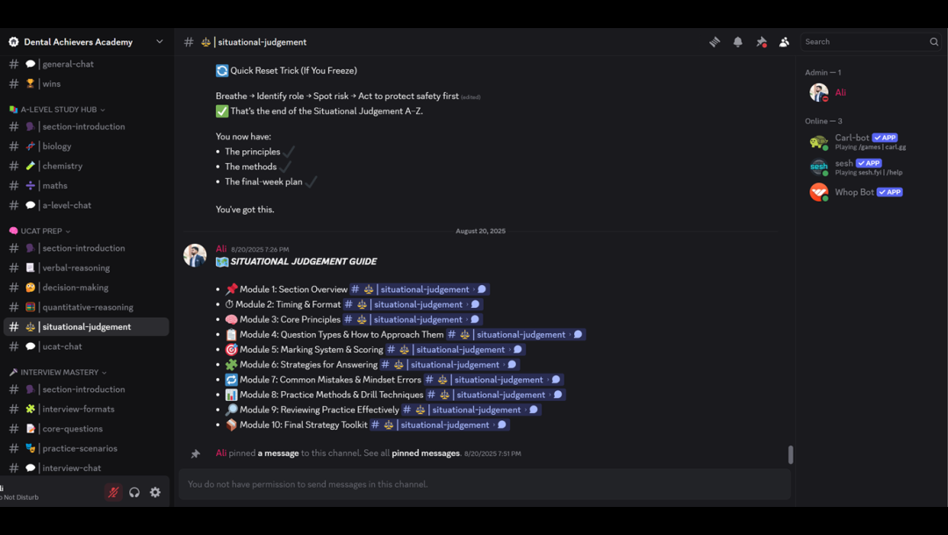948x535 pixels.
Task: Open pinned messages pin icon
Action: (x=761, y=42)
